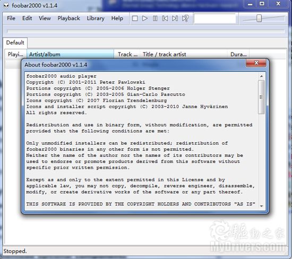The width and height of the screenshot is (292, 259).
Task: Adjust the volume slider knob
Action: (x=259, y=19)
